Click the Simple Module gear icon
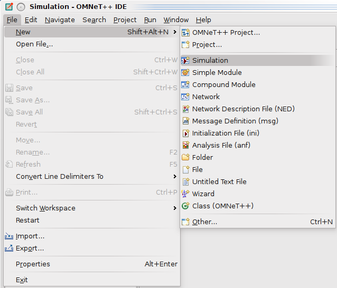The width and height of the screenshot is (337, 288). (185, 72)
